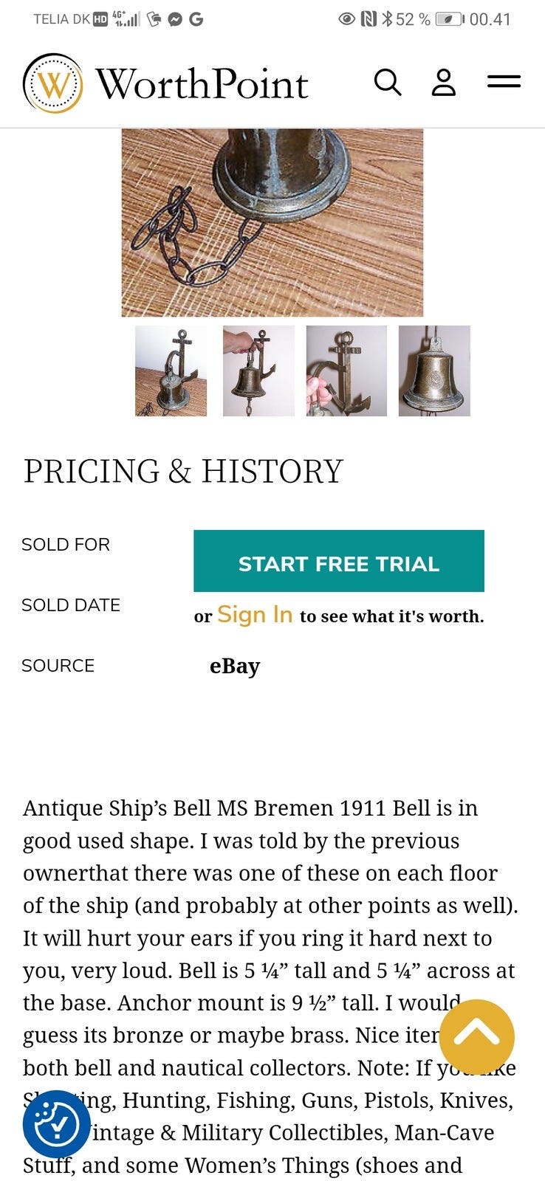Tap the eBay source label

coord(235,666)
